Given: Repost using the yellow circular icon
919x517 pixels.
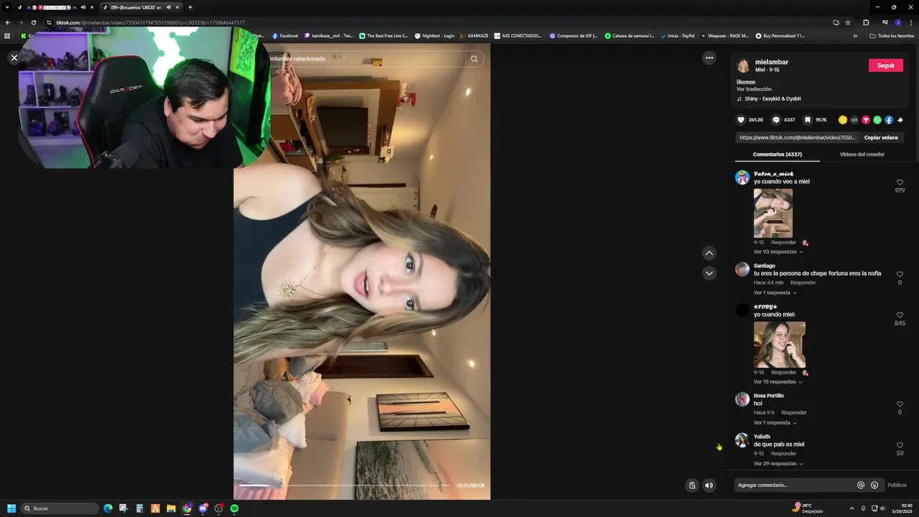Looking at the screenshot, I should pos(843,120).
